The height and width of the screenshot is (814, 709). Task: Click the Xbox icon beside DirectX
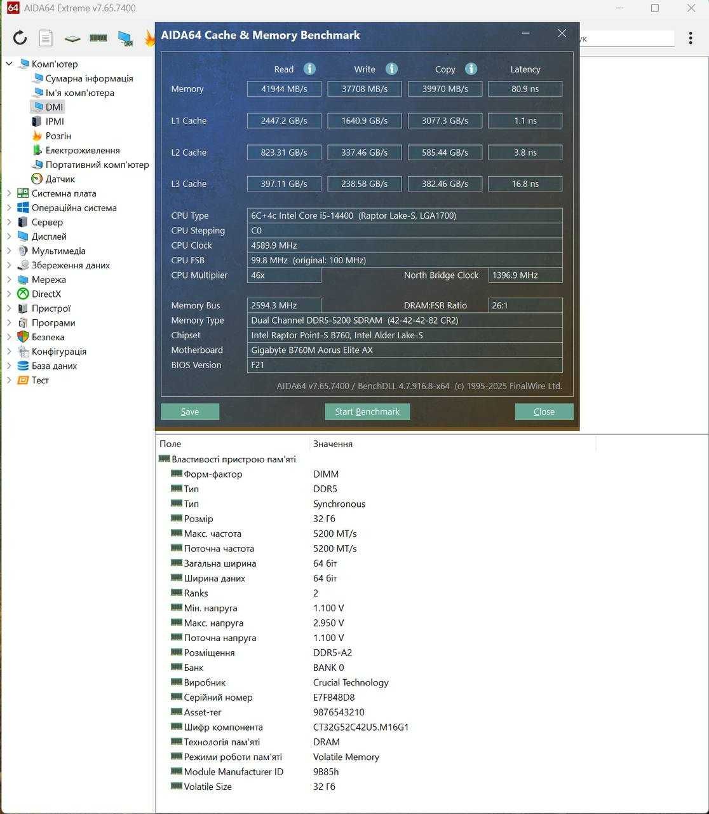click(x=23, y=294)
